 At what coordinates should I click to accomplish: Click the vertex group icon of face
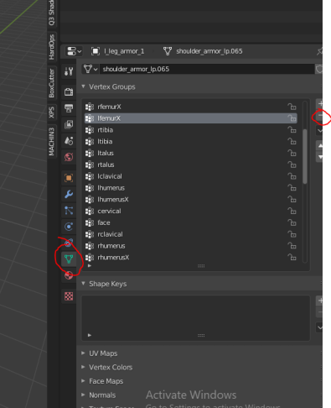pyautogui.click(x=90, y=222)
